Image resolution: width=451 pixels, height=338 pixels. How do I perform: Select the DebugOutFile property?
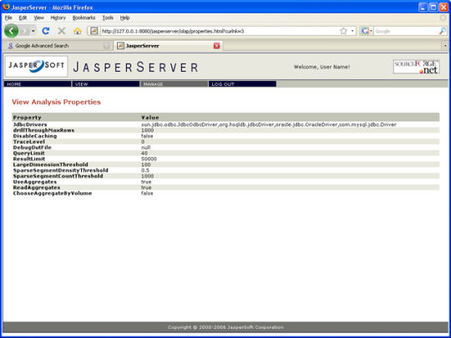[33, 148]
